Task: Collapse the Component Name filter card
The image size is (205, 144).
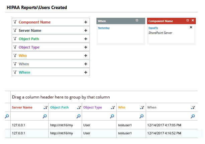Action: (188, 20)
